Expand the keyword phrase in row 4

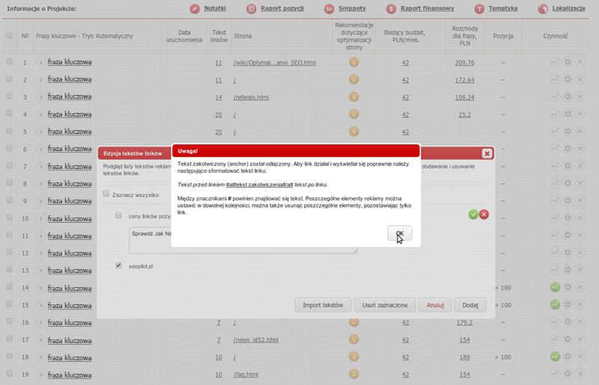41,115
